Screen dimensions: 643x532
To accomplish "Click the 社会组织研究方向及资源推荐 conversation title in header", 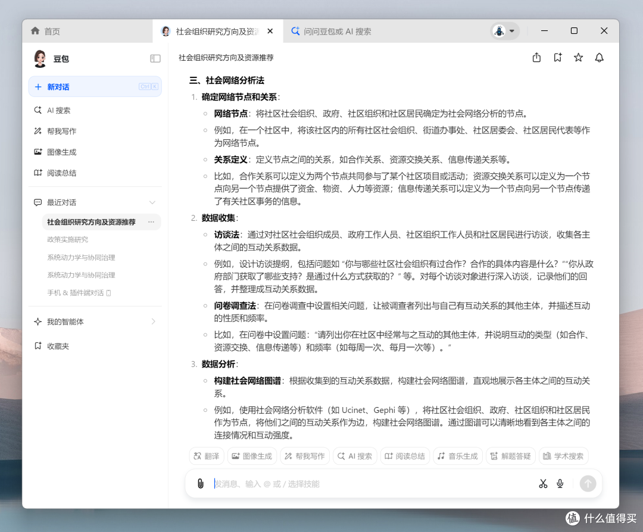I will 226,58.
